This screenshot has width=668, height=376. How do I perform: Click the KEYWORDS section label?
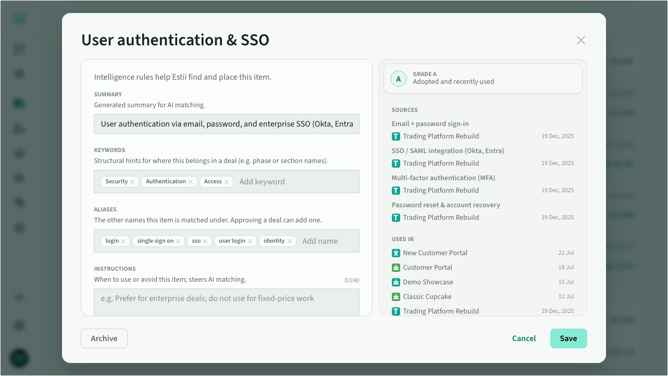110,151
